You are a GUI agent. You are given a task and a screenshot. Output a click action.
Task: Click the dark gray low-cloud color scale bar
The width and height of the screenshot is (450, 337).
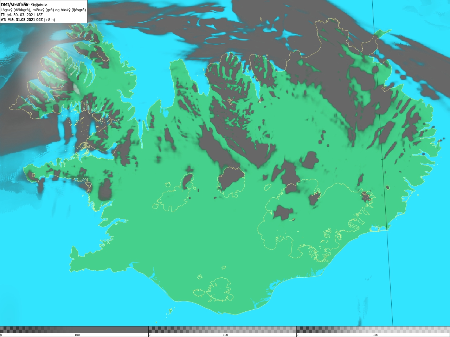(74, 329)
